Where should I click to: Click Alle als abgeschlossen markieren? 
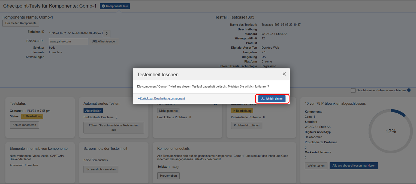(354, 166)
